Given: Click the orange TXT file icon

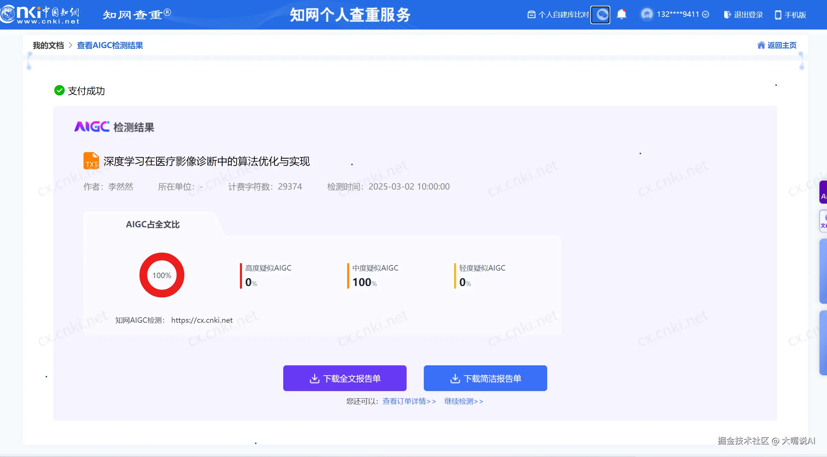Looking at the screenshot, I should [91, 161].
